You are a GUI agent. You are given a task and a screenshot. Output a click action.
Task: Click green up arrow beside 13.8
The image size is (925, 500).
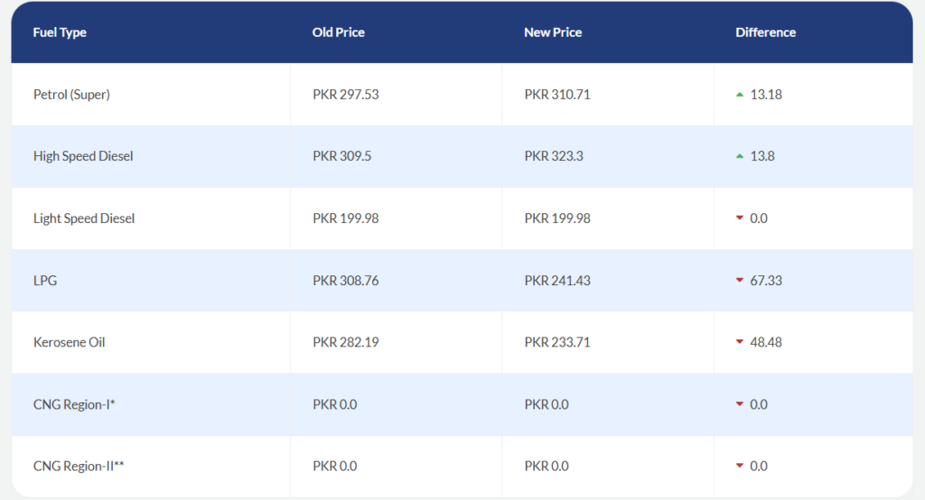coord(739,156)
